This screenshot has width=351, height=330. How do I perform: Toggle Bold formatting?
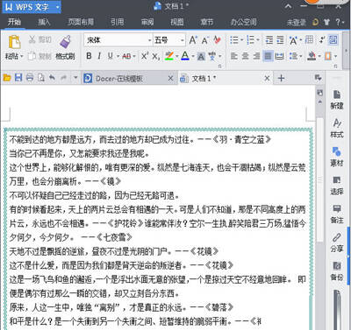point(89,56)
